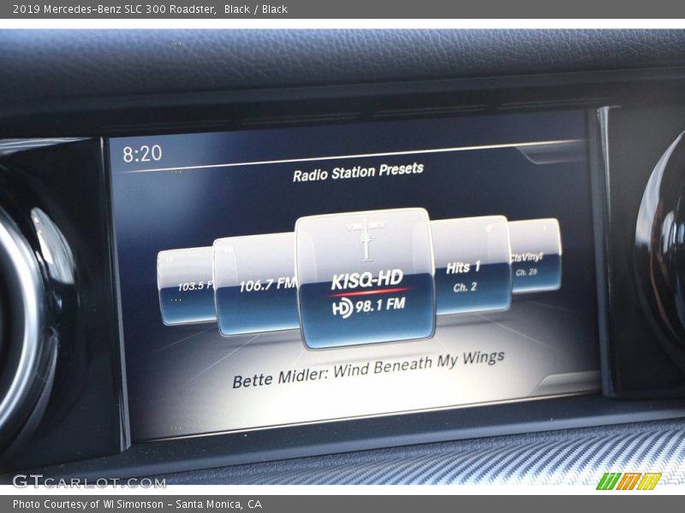Tap the Radio Station Presets heading

coord(358,172)
